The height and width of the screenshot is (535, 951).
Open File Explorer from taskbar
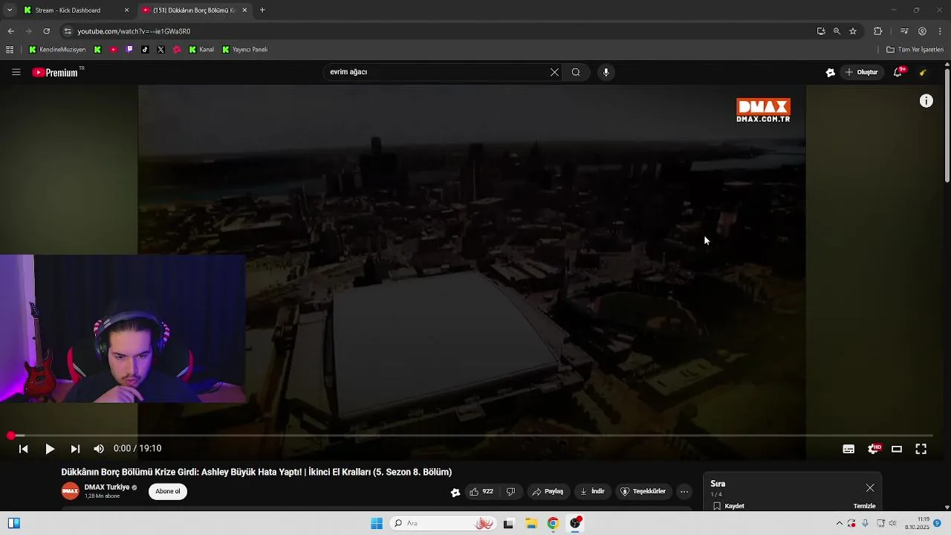pyautogui.click(x=531, y=523)
